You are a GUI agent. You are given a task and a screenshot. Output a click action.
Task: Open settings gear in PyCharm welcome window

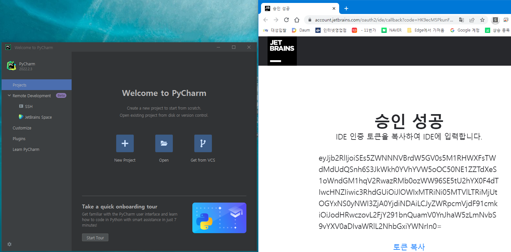(9, 244)
